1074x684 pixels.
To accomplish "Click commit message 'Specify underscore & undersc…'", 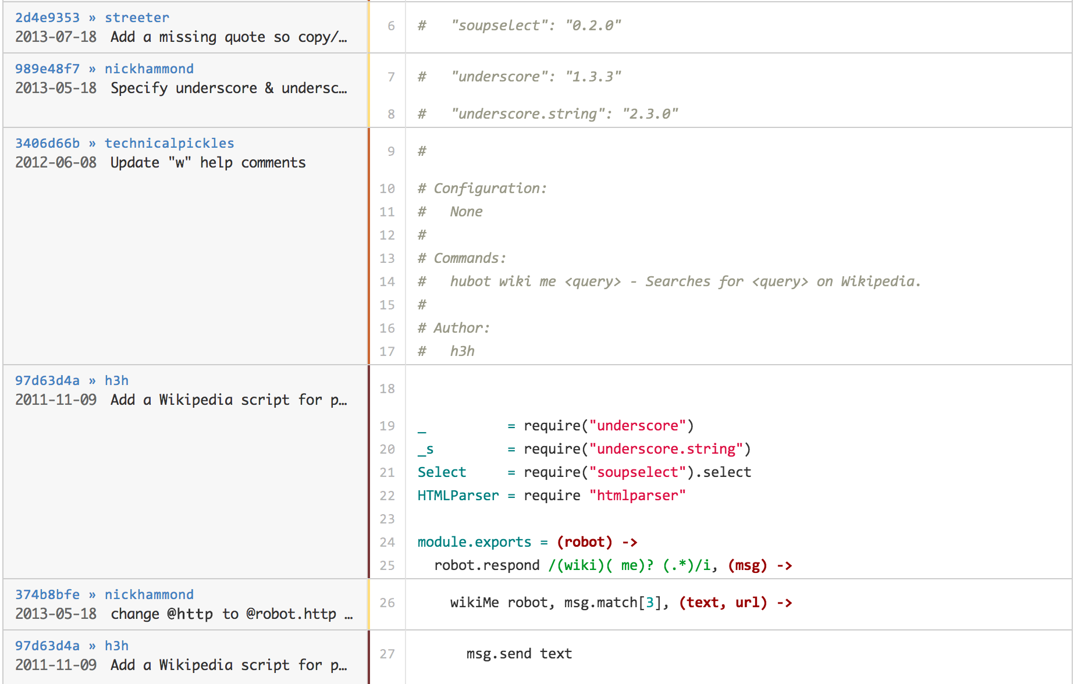I will coord(229,88).
